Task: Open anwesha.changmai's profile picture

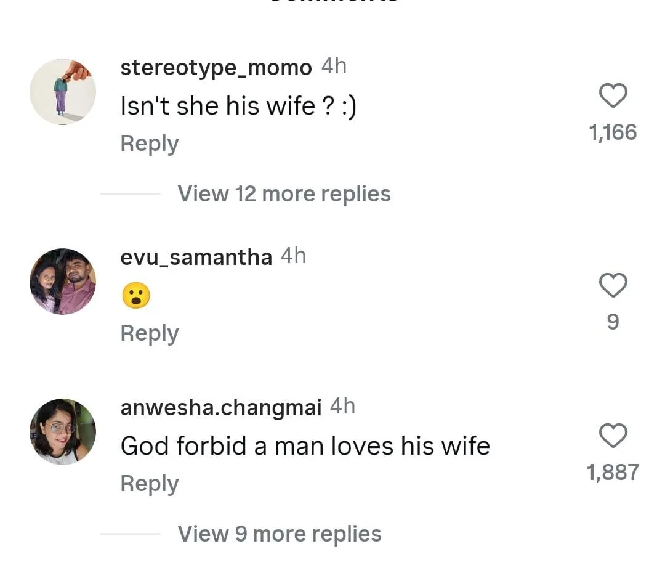Action: point(63,431)
